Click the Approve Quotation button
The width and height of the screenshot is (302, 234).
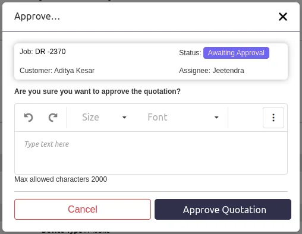[x=223, y=209]
